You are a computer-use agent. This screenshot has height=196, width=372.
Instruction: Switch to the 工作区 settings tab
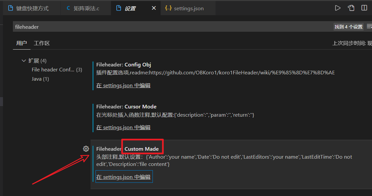point(42,43)
